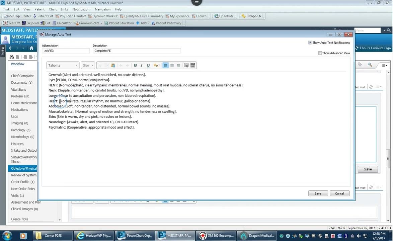Open the Tahoma font dropdown
Image resolution: width=393 pixels, height=241 pixels.
click(63, 65)
